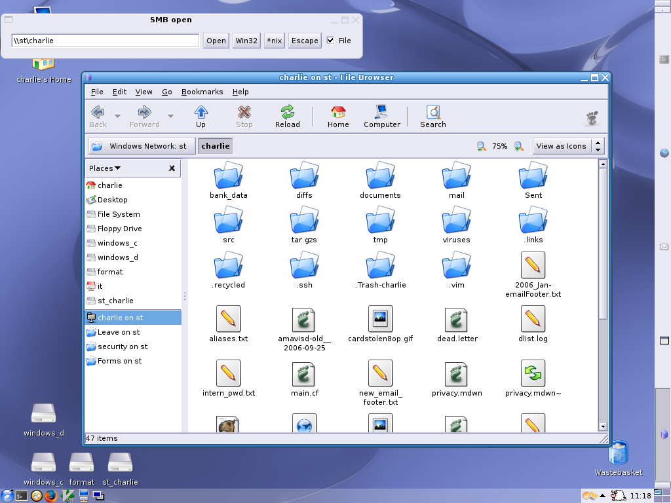Toggle the File checkbox in SMB open
The image size is (671, 503).
coord(331,41)
